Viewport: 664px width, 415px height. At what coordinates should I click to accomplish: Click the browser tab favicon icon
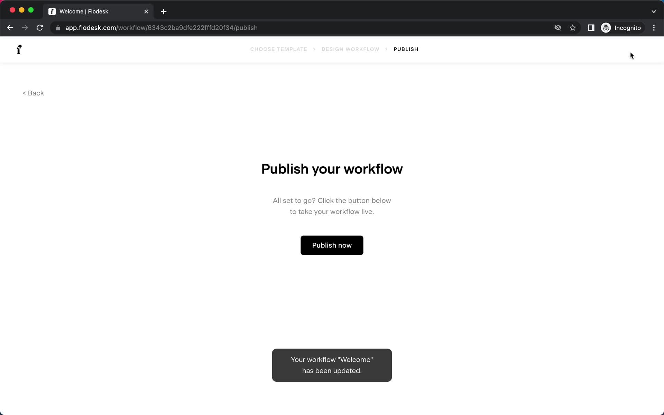click(52, 11)
